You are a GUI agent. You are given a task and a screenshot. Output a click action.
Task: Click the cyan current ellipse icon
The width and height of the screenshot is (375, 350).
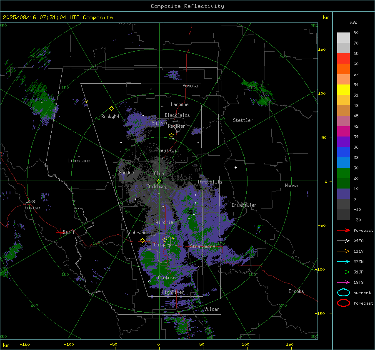pyautogui.click(x=343, y=293)
